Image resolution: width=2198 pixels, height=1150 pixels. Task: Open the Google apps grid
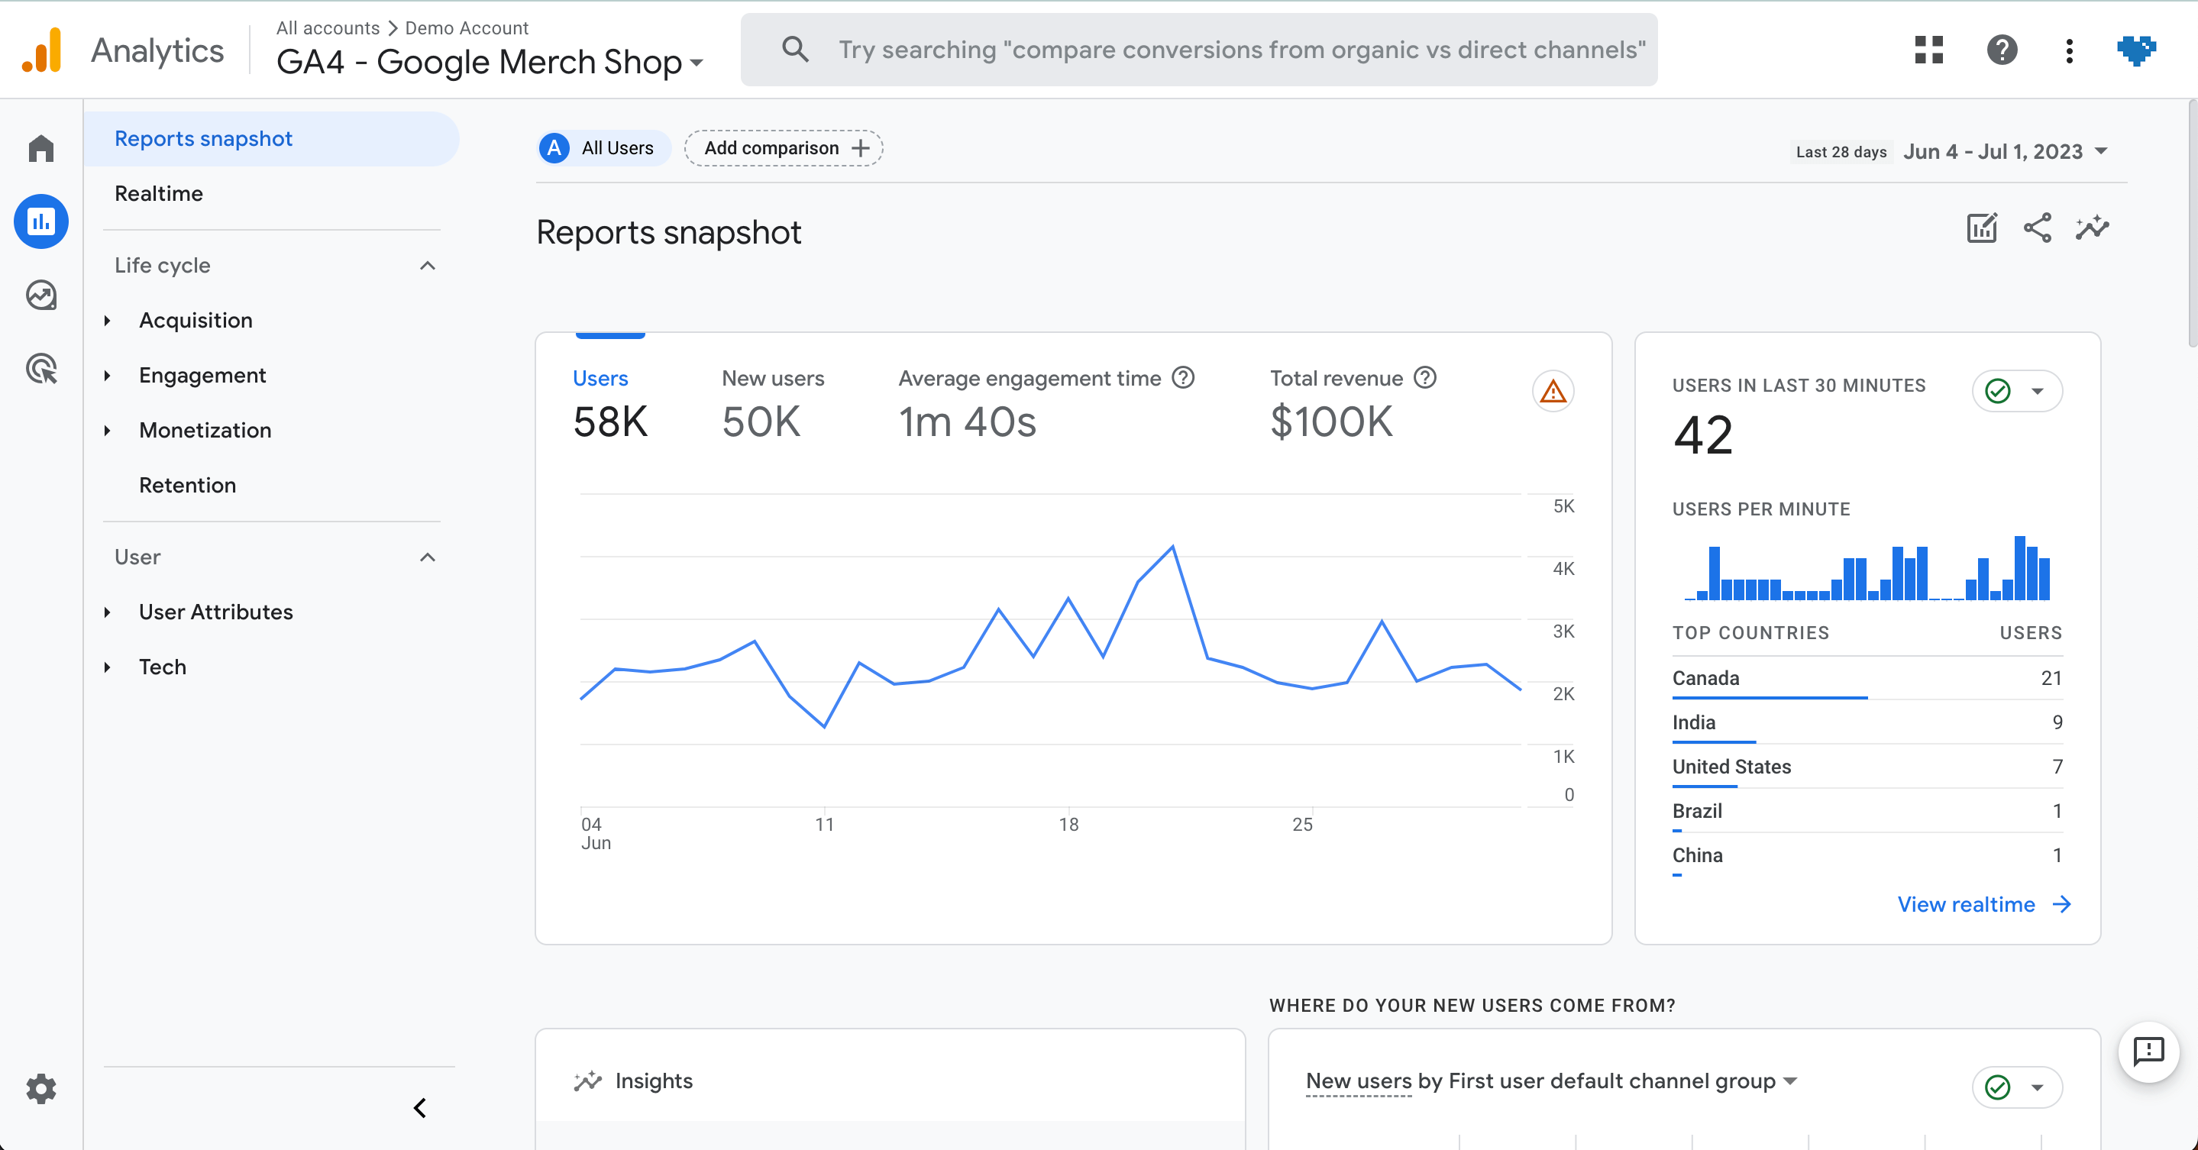click(1928, 50)
